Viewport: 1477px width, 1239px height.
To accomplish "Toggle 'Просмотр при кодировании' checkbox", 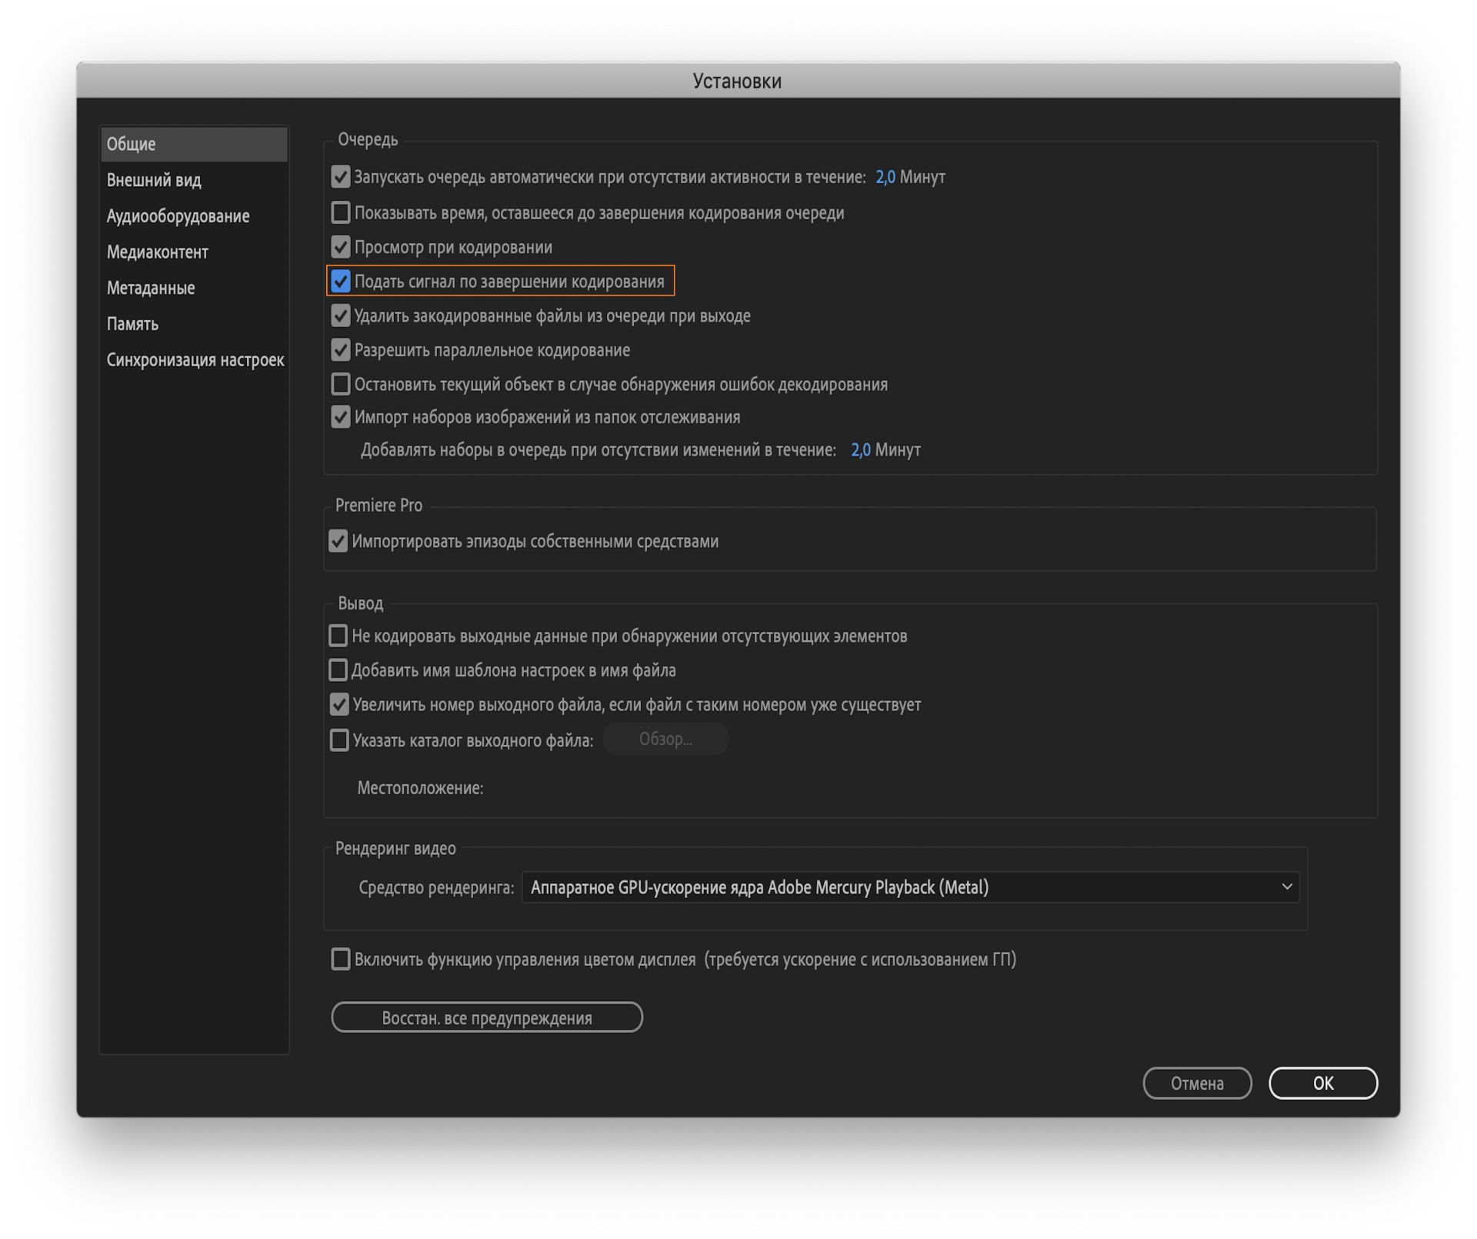I will tap(340, 247).
